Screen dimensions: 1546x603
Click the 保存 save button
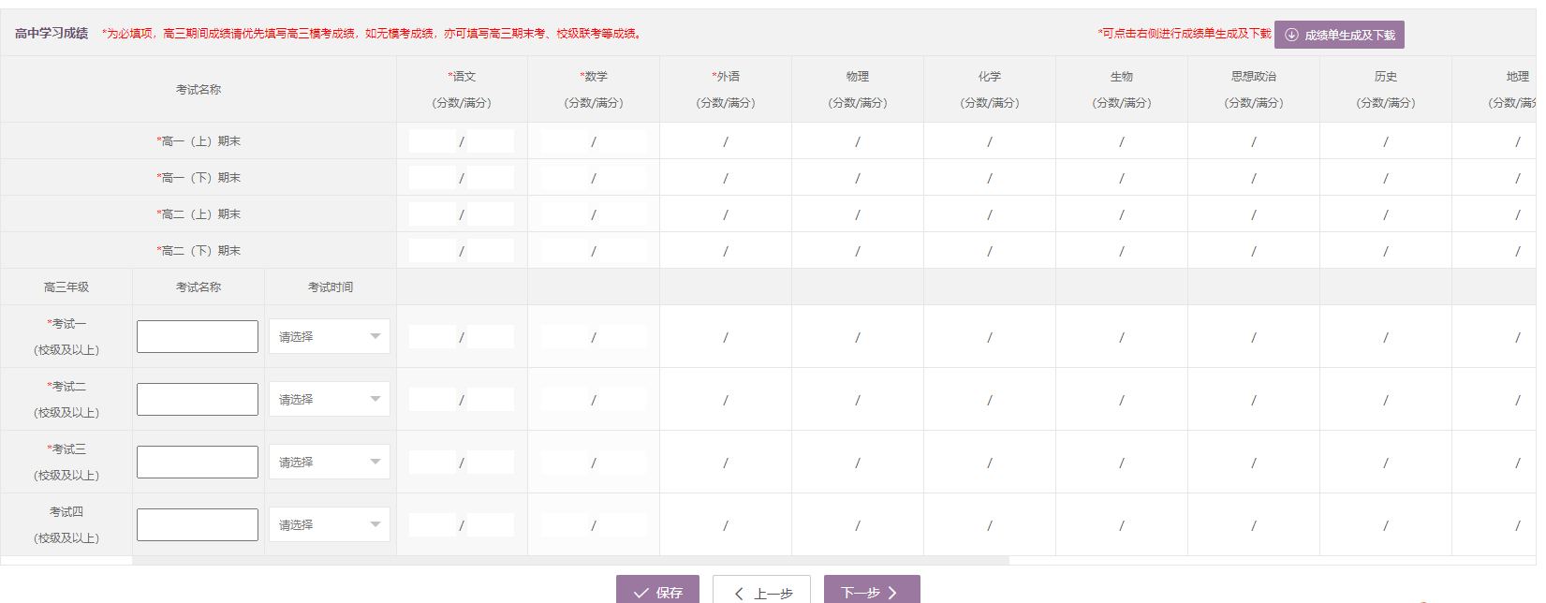[x=657, y=592]
